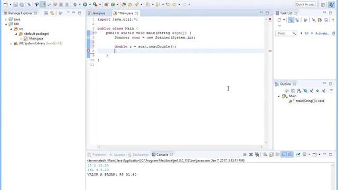Click the Save All toolbar icon
This screenshot has height=190, width=338.
(22, 4)
